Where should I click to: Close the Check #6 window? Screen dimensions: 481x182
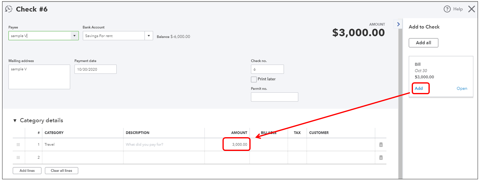click(472, 9)
